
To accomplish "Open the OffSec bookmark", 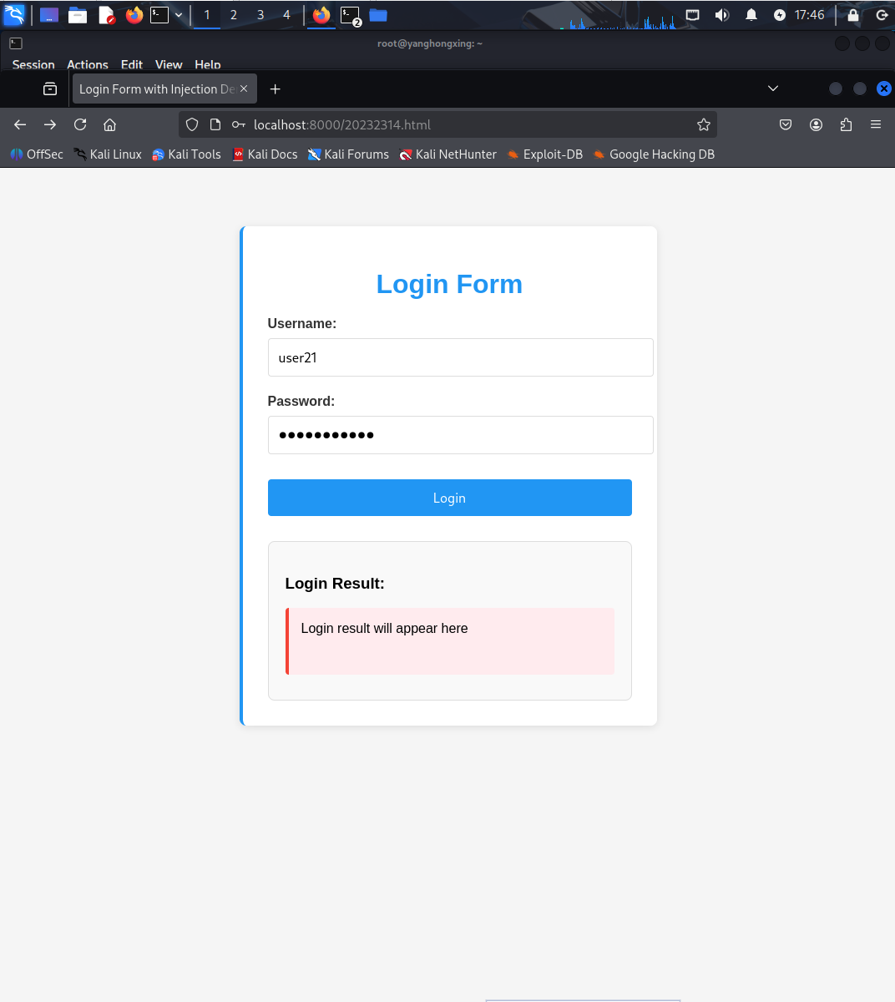I will coord(37,154).
